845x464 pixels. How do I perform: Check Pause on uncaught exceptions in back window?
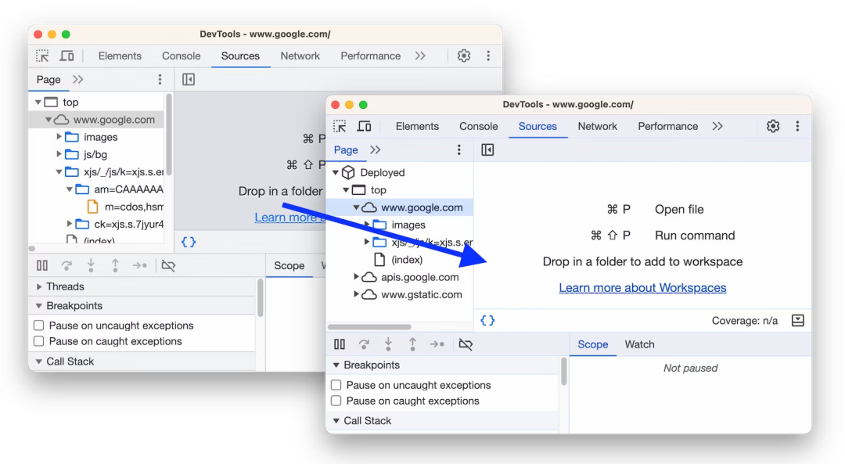pos(39,326)
